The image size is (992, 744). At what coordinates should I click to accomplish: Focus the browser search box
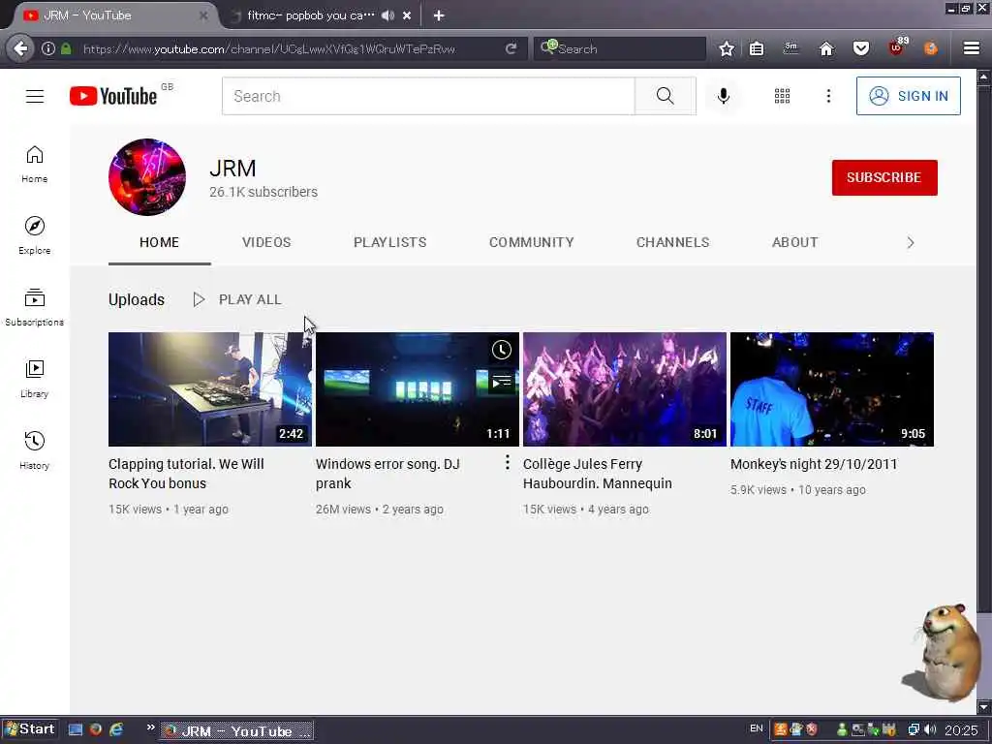pyautogui.click(x=620, y=48)
